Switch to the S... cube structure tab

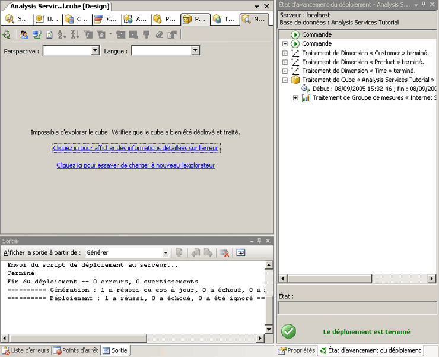click(17, 19)
